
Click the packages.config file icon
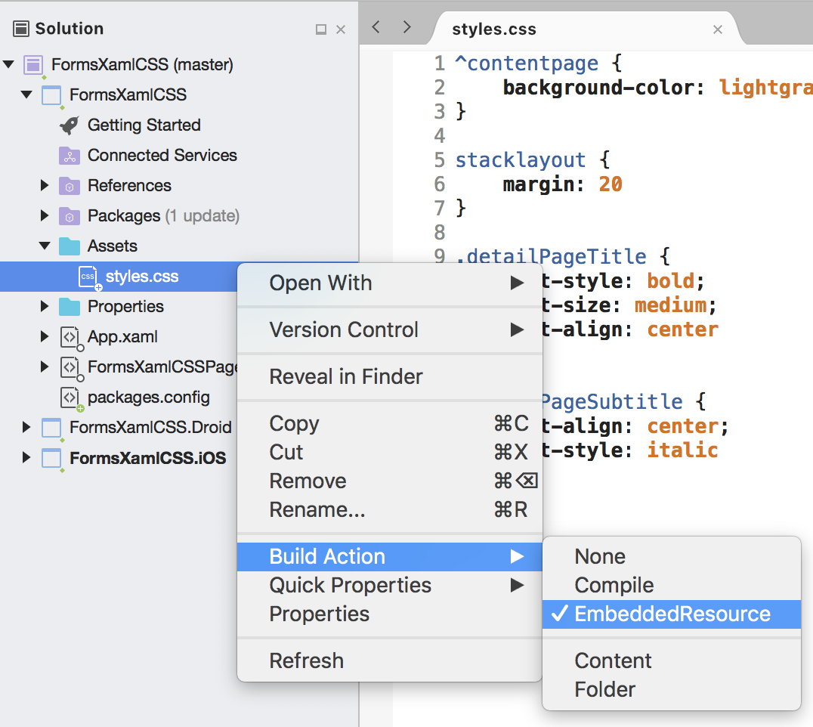[x=70, y=398]
